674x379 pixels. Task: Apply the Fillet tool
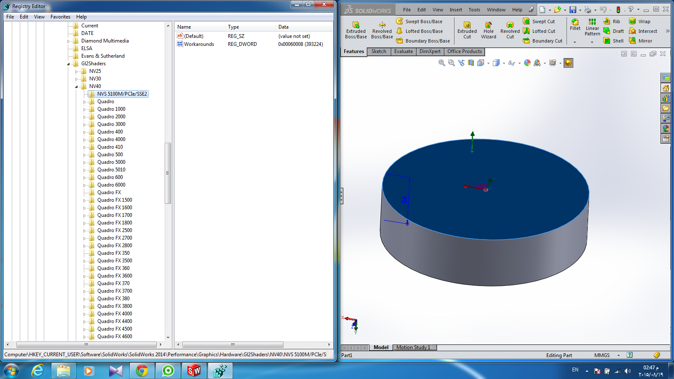point(575,24)
